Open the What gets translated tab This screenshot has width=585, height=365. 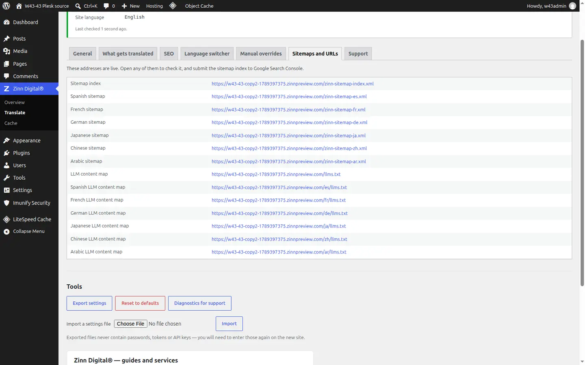[128, 54]
